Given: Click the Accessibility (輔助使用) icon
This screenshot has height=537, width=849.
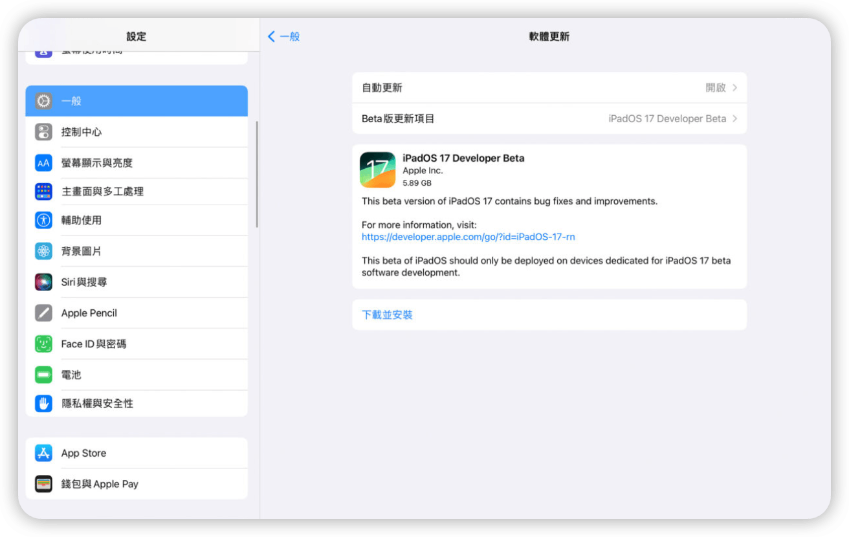Looking at the screenshot, I should [43, 220].
